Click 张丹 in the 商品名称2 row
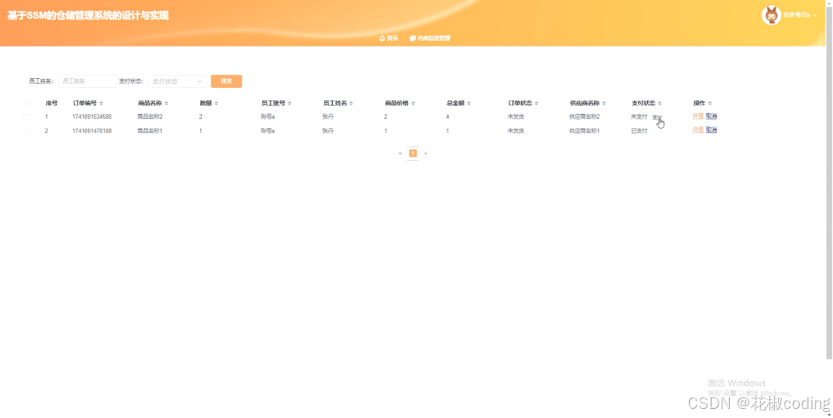The width and height of the screenshot is (833, 418). point(328,117)
